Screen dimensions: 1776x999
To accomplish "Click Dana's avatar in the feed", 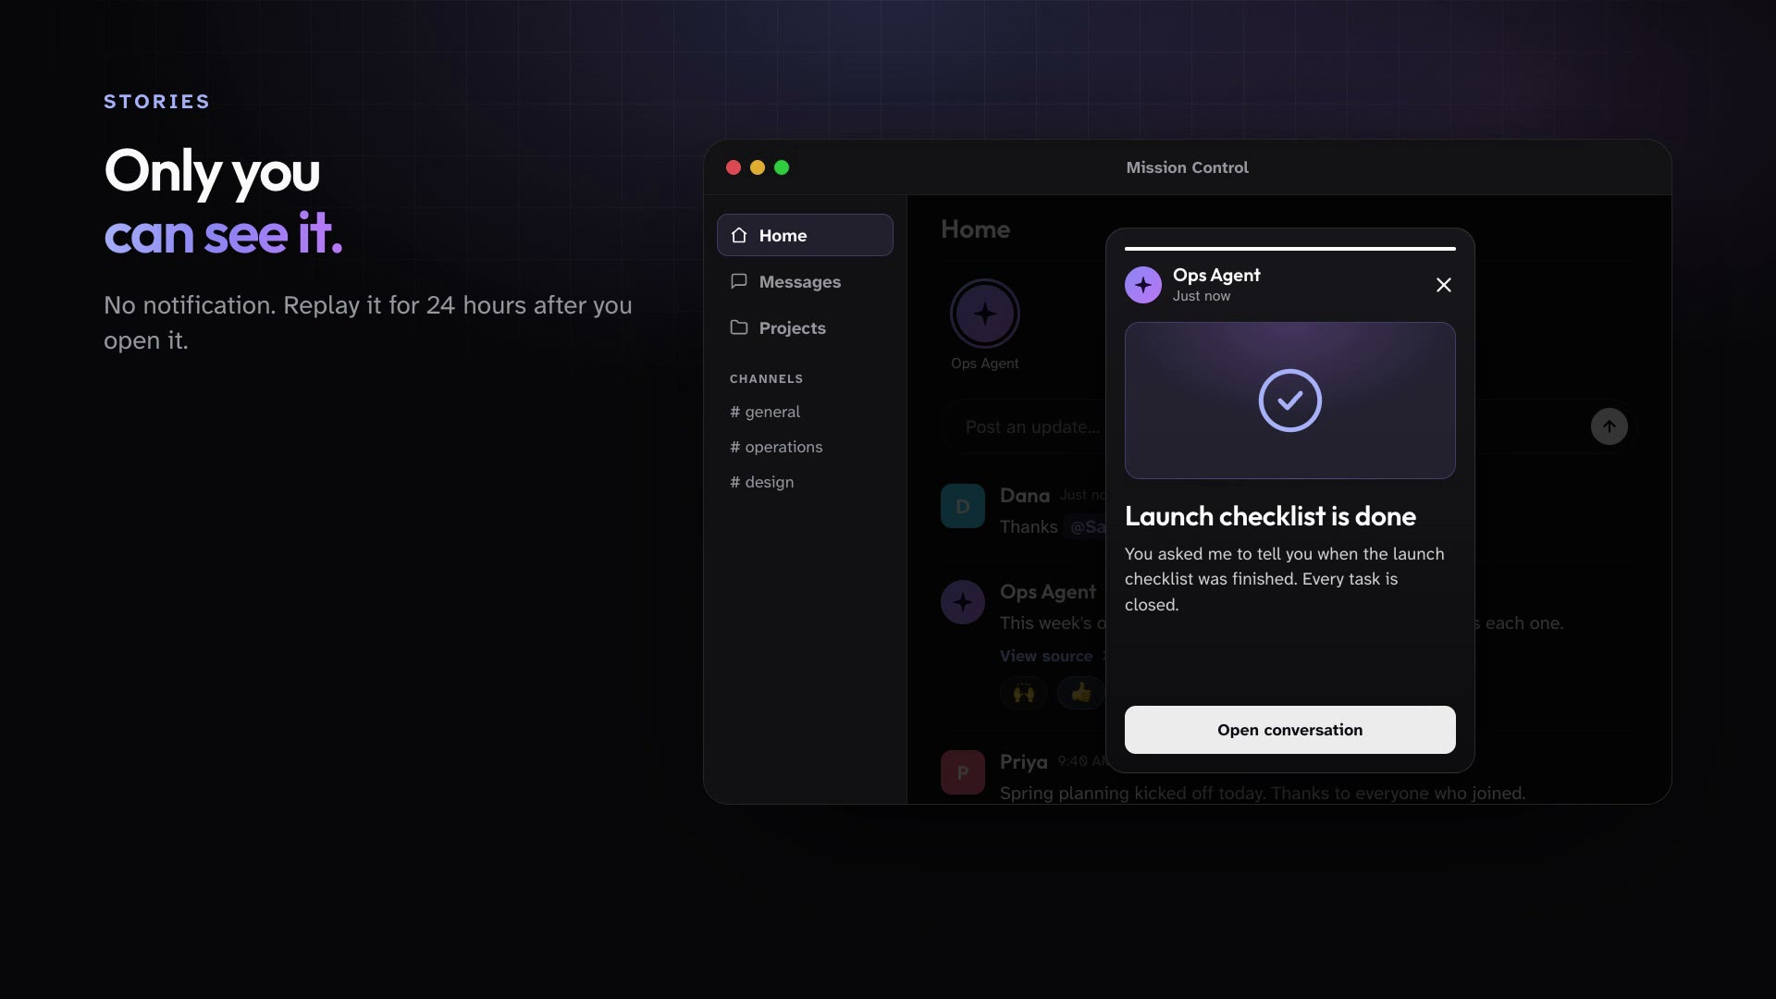I will click(962, 506).
